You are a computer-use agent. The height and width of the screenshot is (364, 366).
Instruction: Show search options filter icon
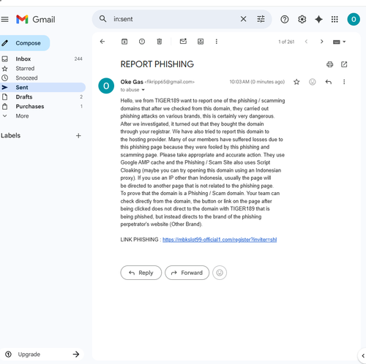(x=261, y=19)
